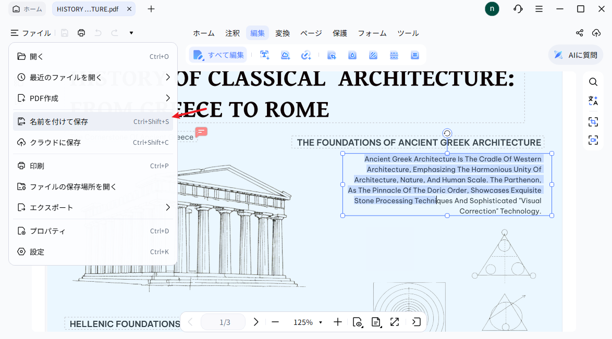Click the redo arrow icon

[x=114, y=33]
